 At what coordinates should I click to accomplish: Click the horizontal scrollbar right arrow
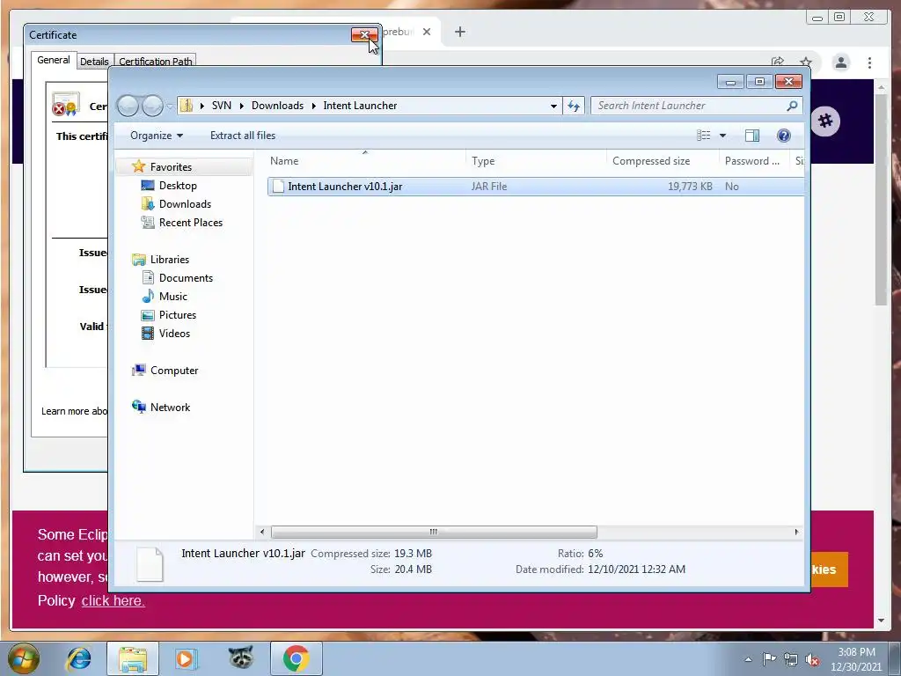(x=796, y=532)
